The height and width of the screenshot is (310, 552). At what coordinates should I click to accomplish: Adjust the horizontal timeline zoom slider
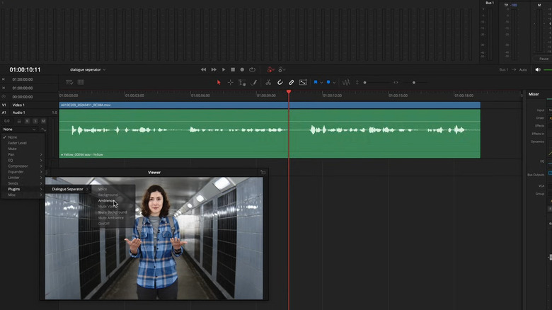[414, 82]
